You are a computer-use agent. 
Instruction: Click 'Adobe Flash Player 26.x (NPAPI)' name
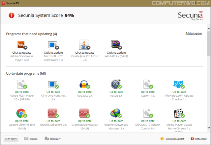(x=22, y=97)
